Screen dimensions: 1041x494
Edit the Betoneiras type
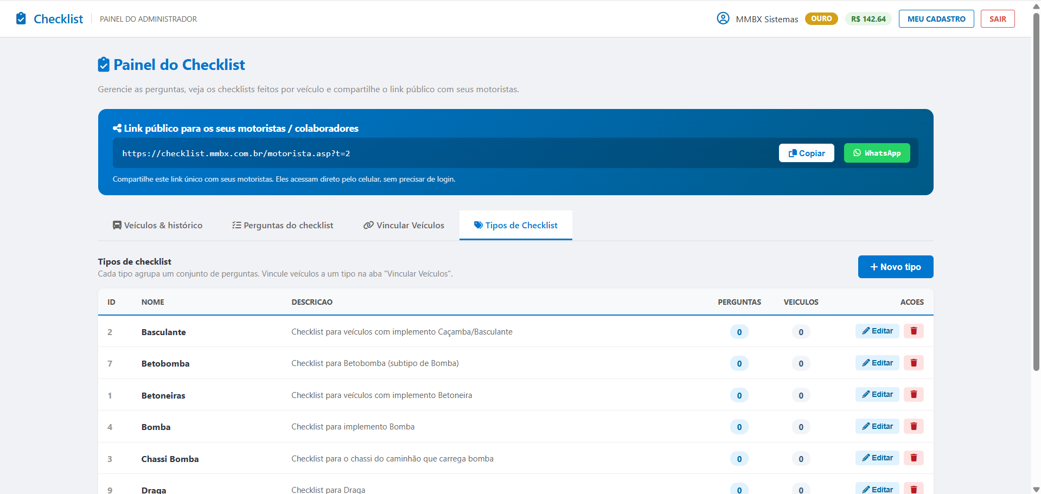tap(877, 394)
